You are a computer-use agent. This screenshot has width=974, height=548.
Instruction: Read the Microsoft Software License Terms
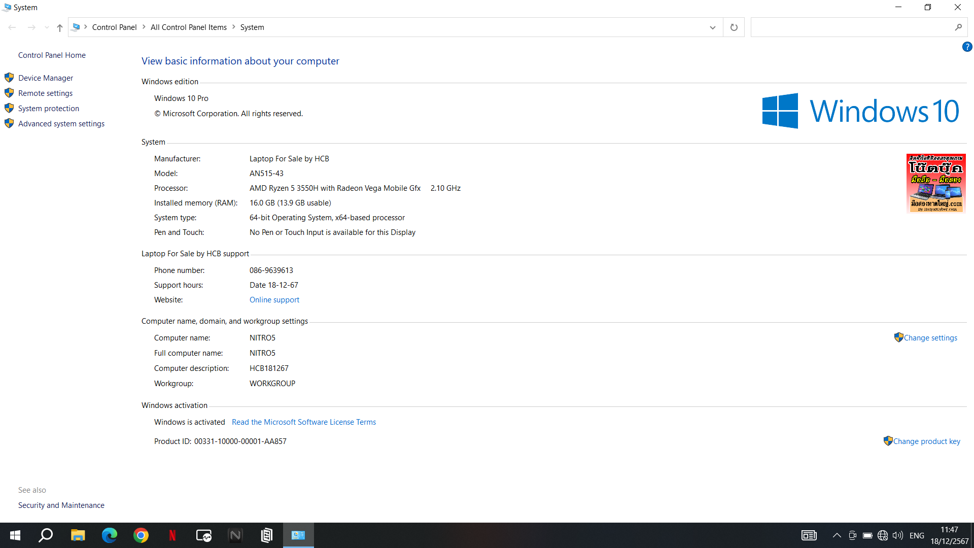pos(304,422)
